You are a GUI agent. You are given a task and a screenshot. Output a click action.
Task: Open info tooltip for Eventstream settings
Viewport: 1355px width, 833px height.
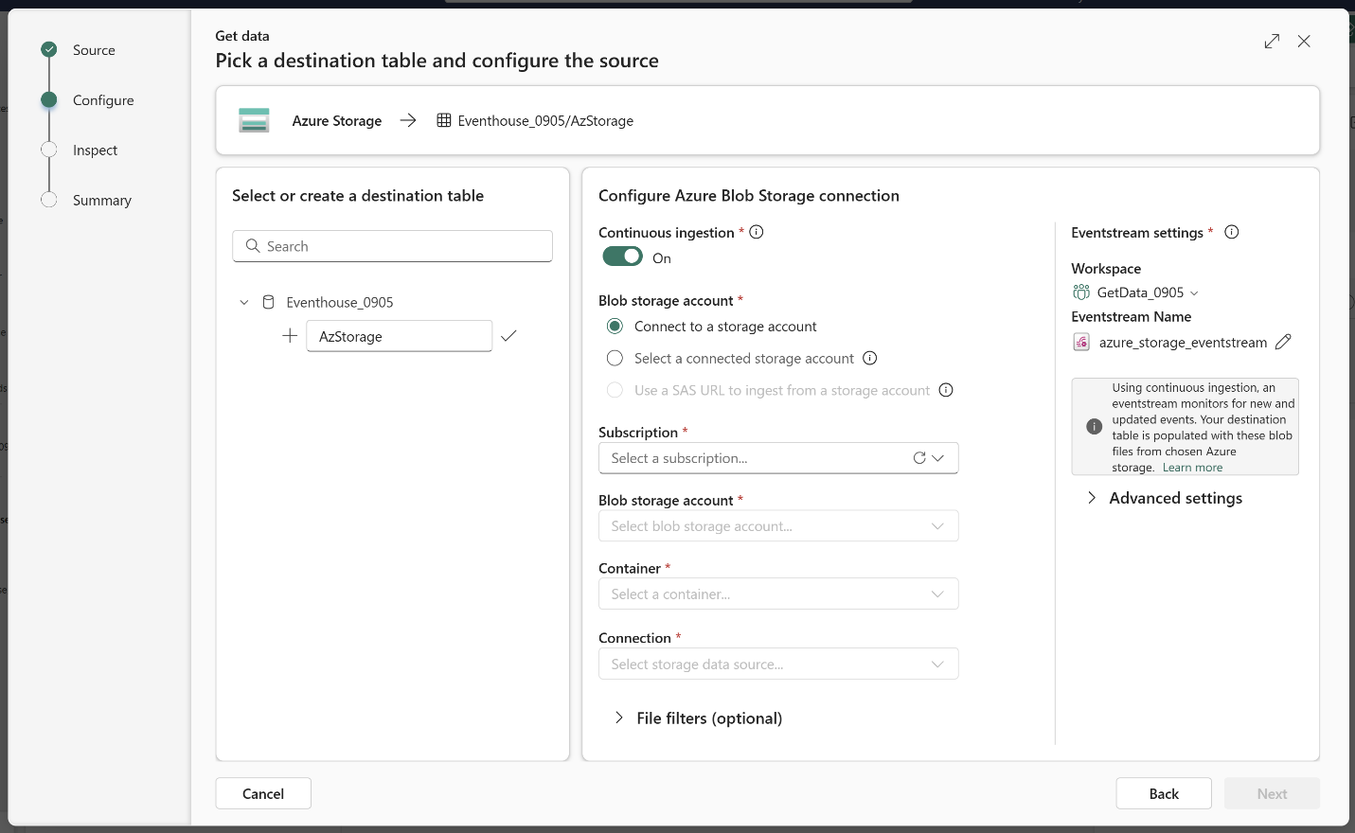1232,232
